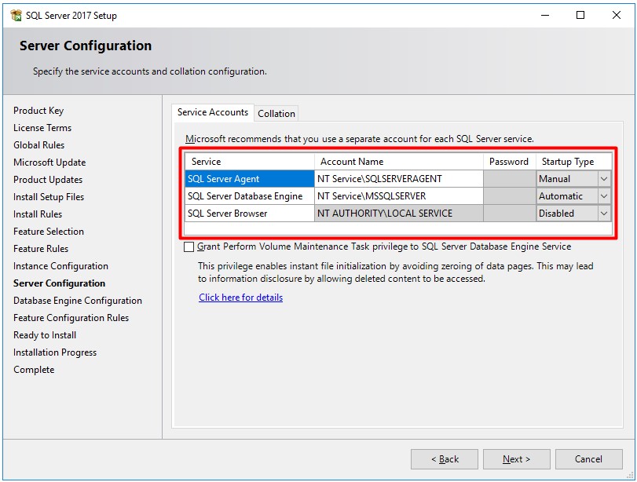Enable Grant Perform Volume Maintenance Task privilege
This screenshot has width=637, height=482.
189,246
